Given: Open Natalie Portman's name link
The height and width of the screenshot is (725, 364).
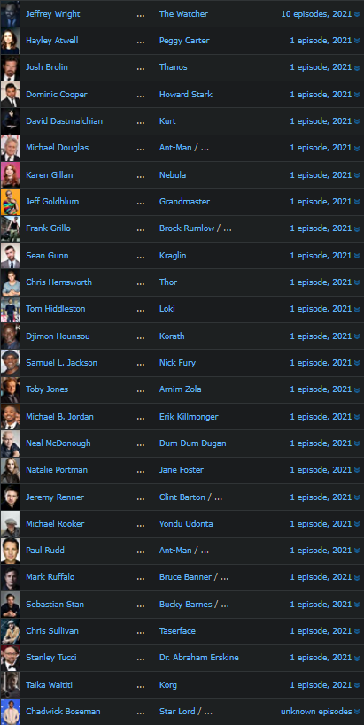Looking at the screenshot, I should pos(57,470).
